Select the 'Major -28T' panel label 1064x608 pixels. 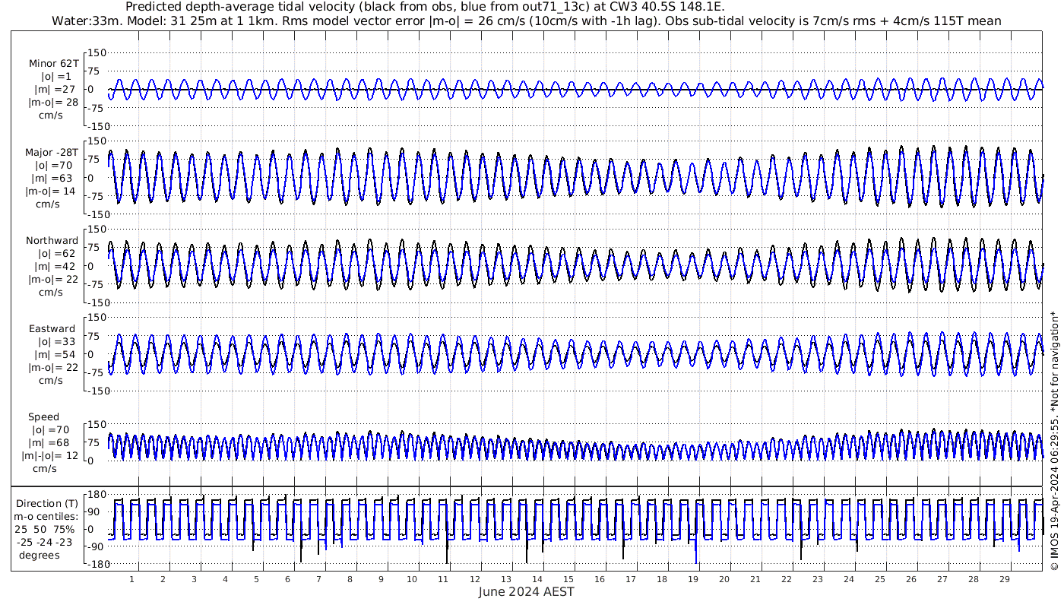pos(52,153)
